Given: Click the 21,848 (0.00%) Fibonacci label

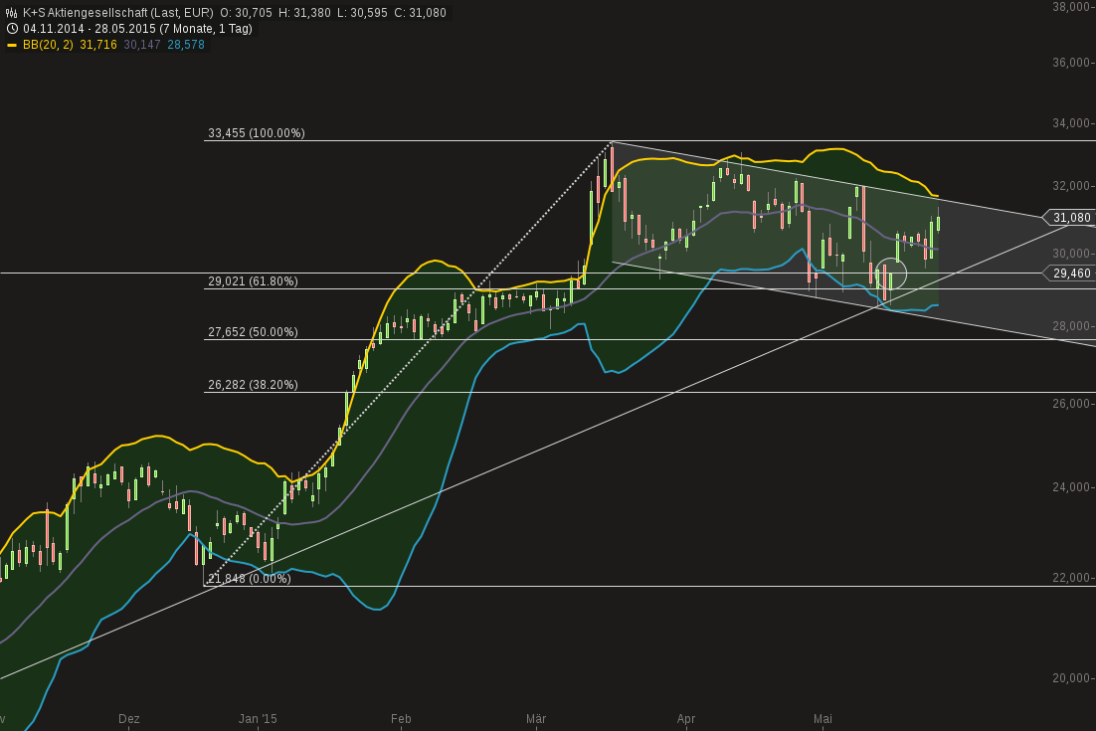Looking at the screenshot, I should point(250,579).
